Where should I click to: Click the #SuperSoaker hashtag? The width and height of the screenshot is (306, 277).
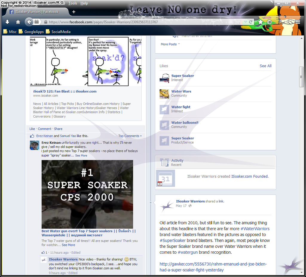point(173,241)
